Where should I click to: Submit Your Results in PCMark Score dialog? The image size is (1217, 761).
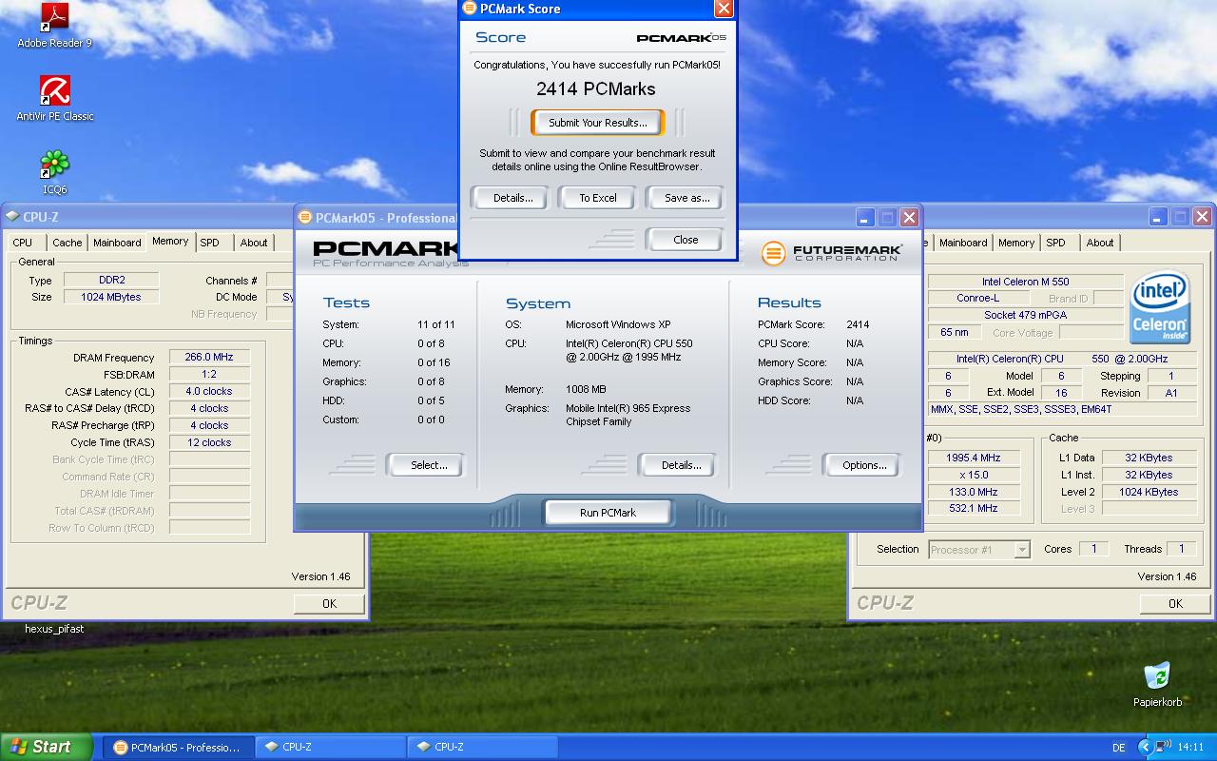point(598,123)
